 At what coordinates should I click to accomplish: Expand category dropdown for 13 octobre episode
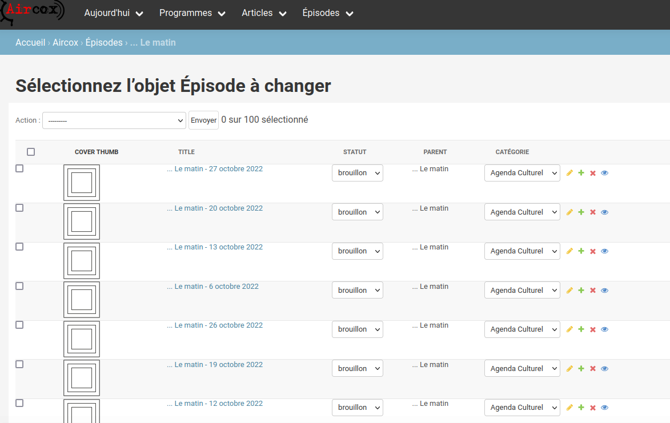(x=522, y=251)
